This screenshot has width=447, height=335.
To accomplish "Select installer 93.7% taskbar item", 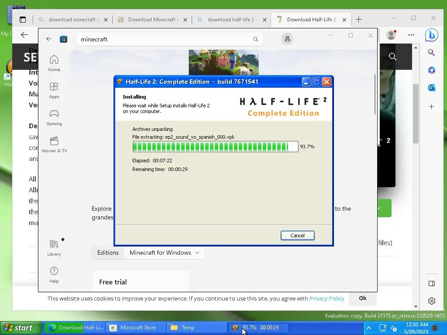I will click(258, 328).
